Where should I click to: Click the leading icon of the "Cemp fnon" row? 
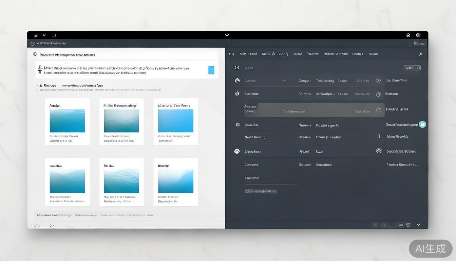pos(237,151)
